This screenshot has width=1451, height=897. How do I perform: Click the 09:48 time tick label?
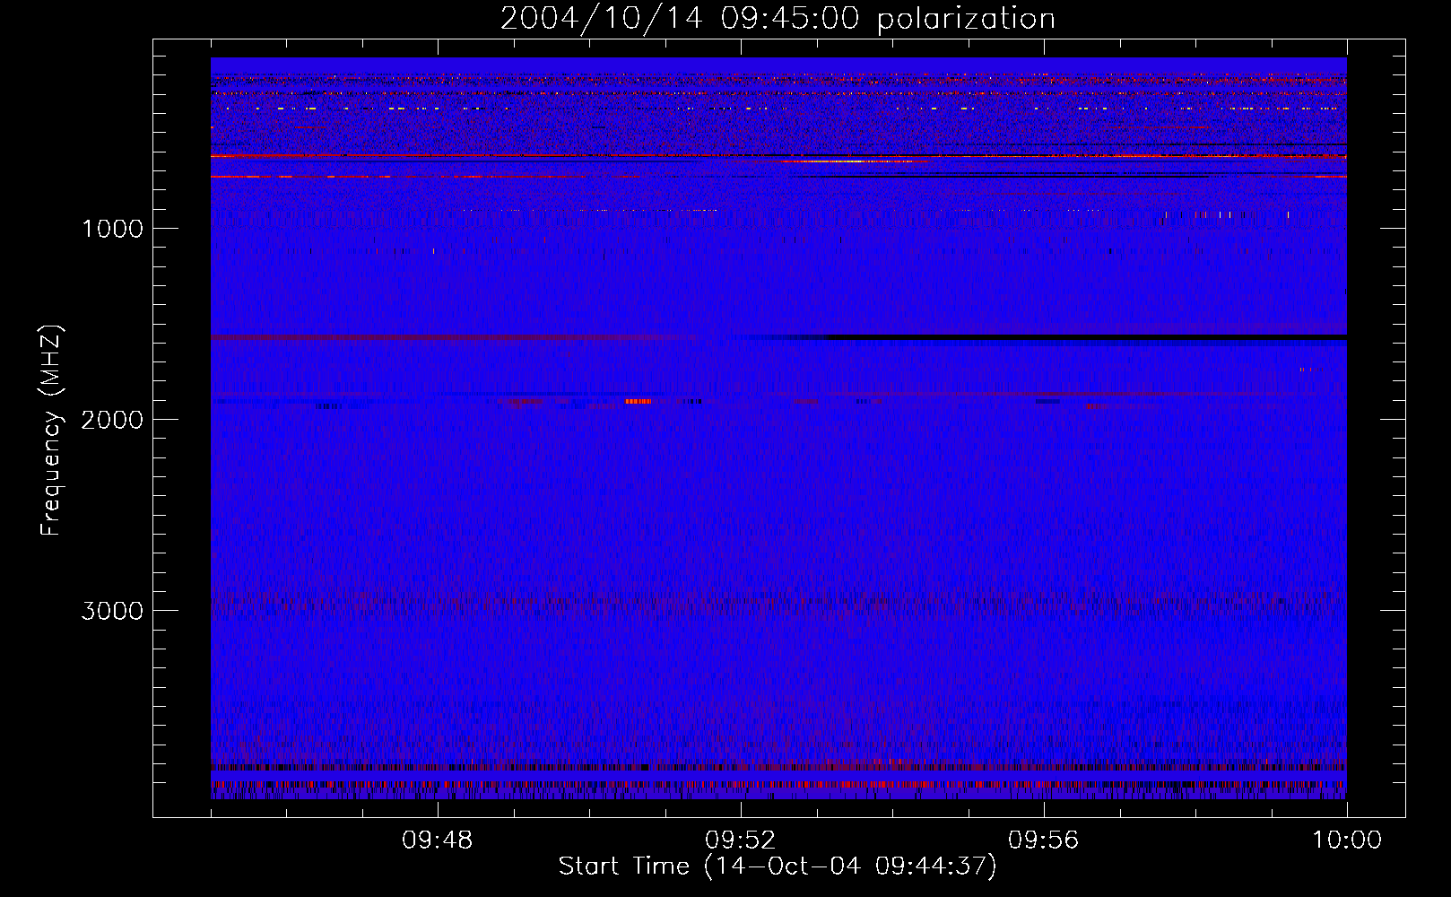(x=438, y=840)
